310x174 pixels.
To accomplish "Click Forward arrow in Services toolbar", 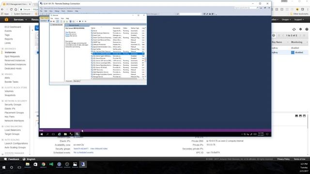I will coord(54,21).
